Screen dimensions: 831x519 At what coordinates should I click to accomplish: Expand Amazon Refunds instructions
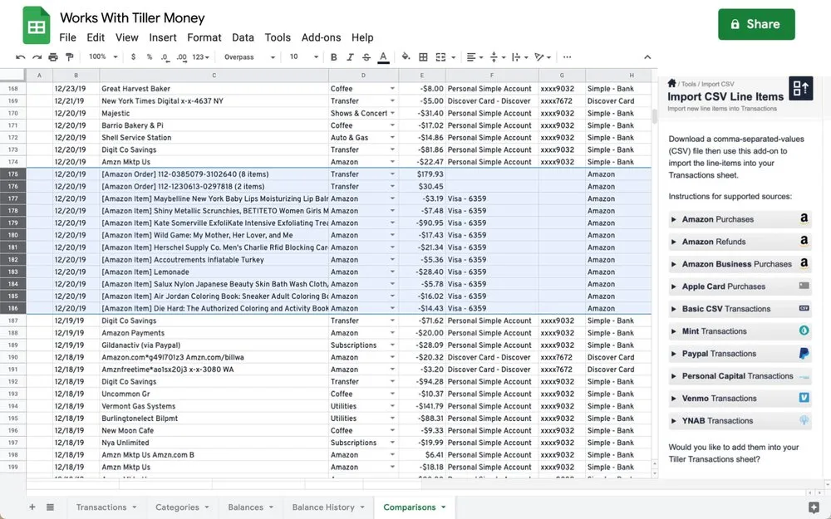740,242
